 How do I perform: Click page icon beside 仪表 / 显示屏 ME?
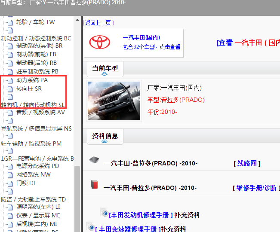coord(10,216)
